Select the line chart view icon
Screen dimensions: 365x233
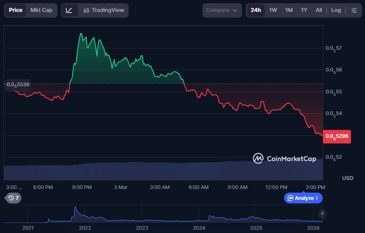(x=69, y=10)
